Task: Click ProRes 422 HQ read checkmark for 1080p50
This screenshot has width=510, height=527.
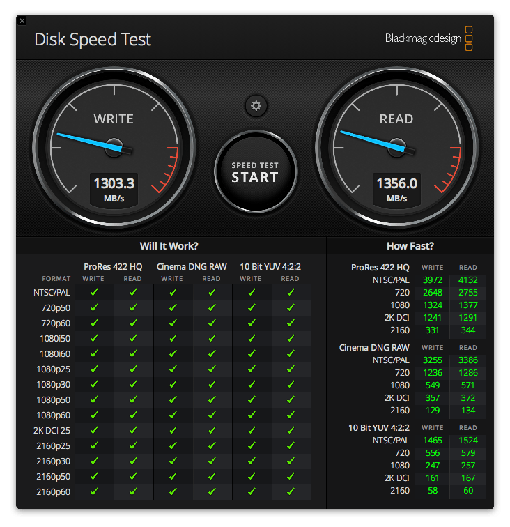Action: click(133, 399)
